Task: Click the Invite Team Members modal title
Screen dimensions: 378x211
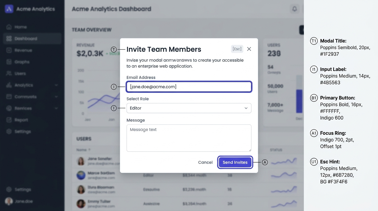Action: [x=164, y=49]
